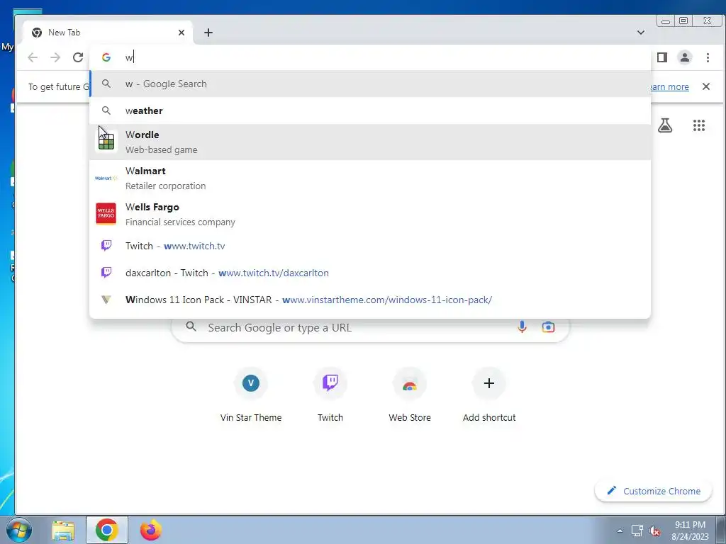Open the Windows Start orb
The height and width of the screenshot is (544, 726).
[x=19, y=530]
